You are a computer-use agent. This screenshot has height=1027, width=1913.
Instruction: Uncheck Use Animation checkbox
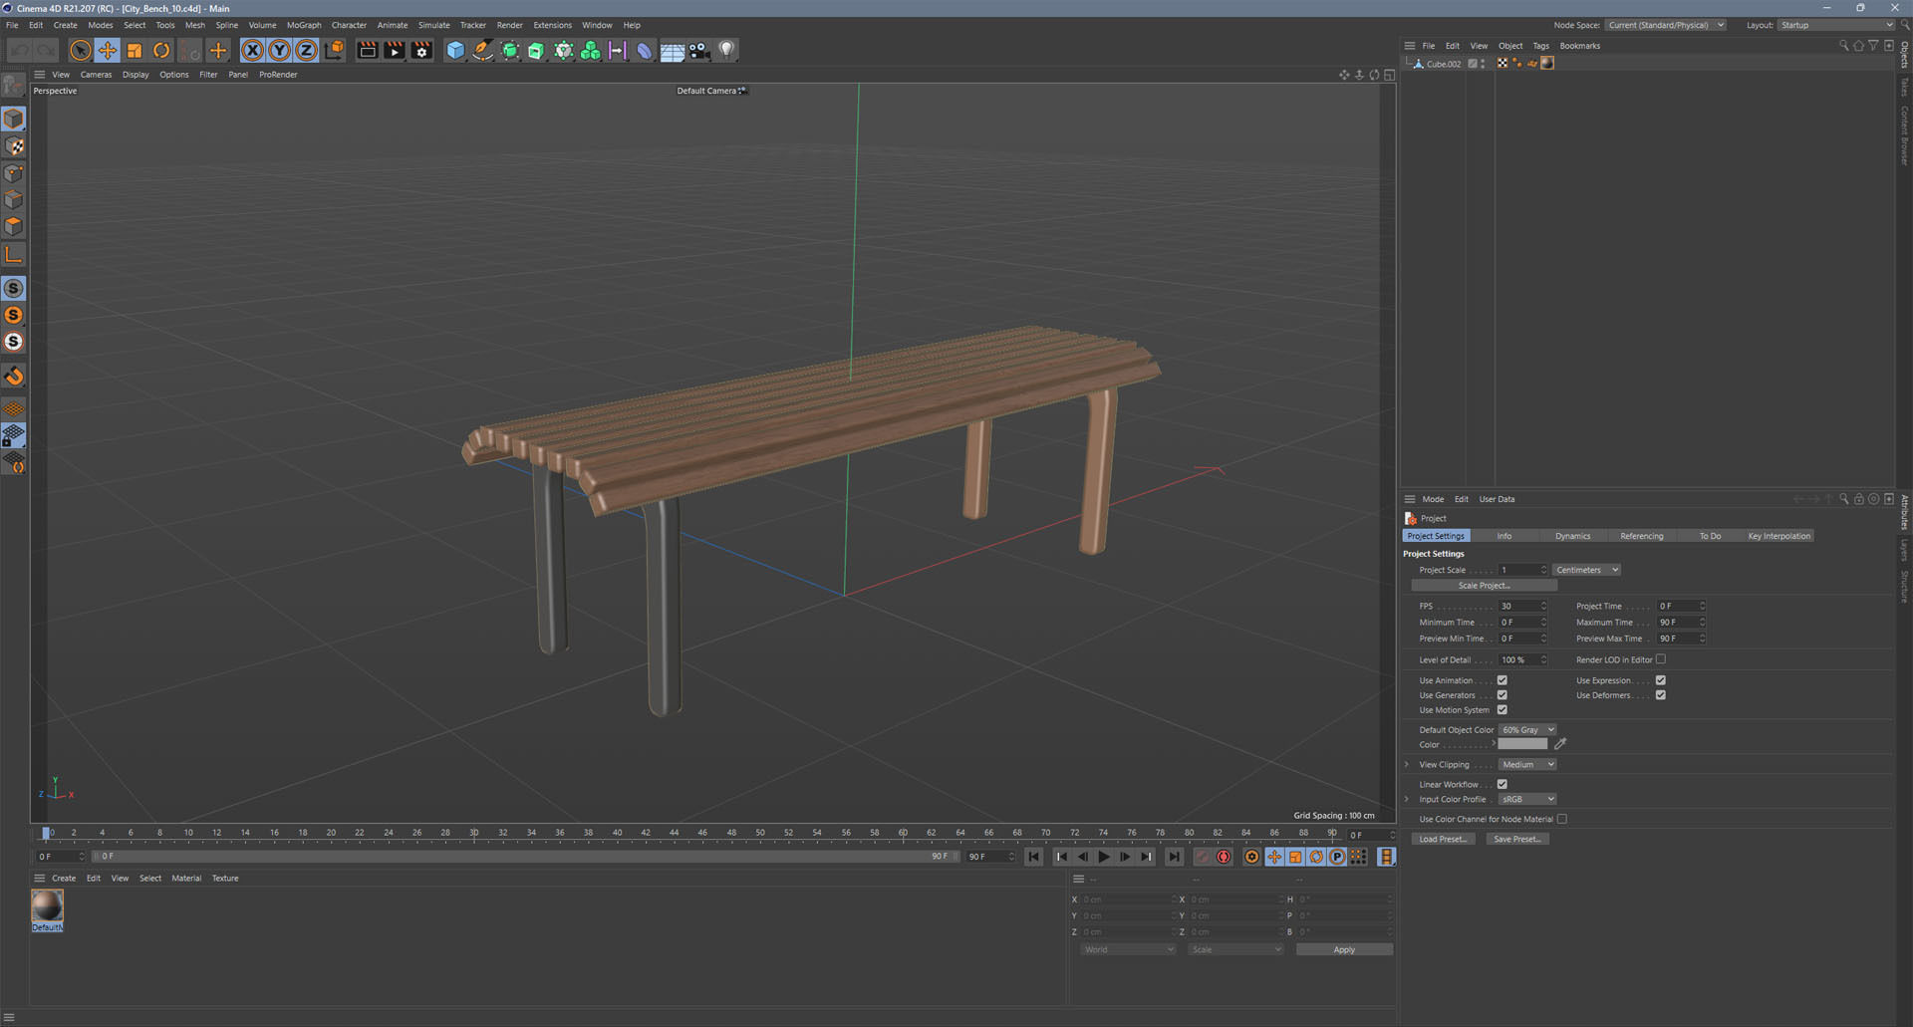click(1502, 680)
